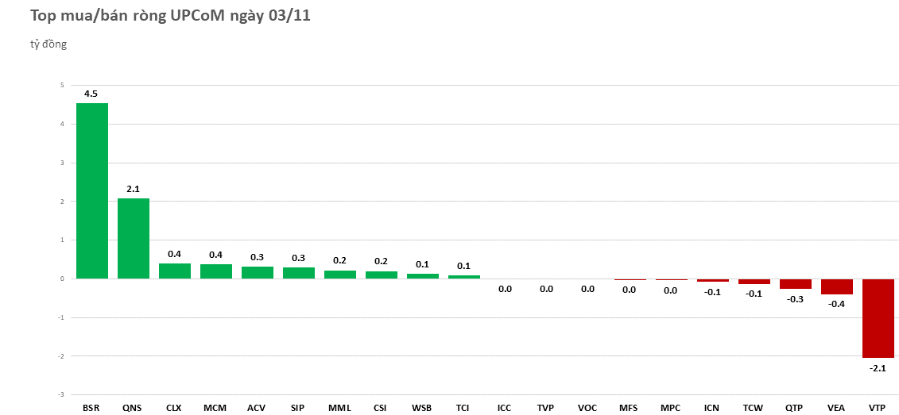Image resolution: width=899 pixels, height=415 pixels.
Task: Click the MML axis label
Action: pyautogui.click(x=339, y=408)
